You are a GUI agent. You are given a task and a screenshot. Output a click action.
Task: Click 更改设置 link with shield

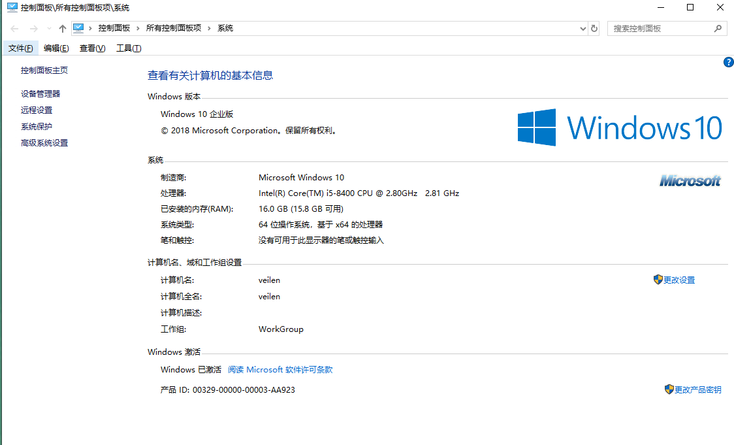tap(679, 280)
